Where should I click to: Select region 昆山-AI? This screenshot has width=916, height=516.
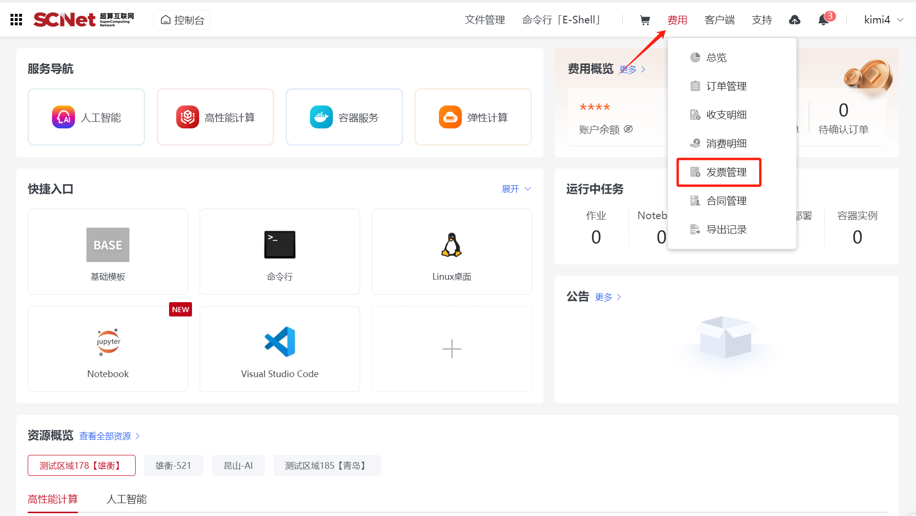click(x=238, y=465)
